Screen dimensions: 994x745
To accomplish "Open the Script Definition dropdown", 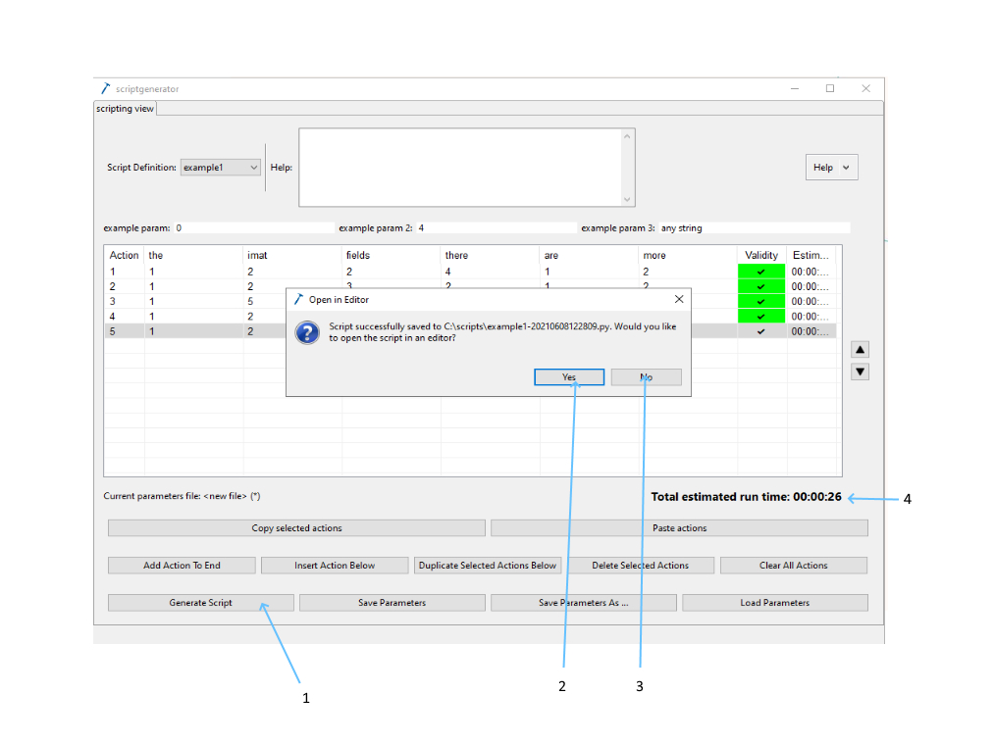I will pyautogui.click(x=221, y=168).
